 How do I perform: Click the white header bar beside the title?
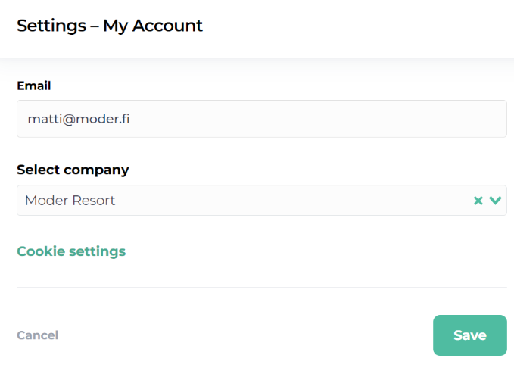tap(356, 26)
